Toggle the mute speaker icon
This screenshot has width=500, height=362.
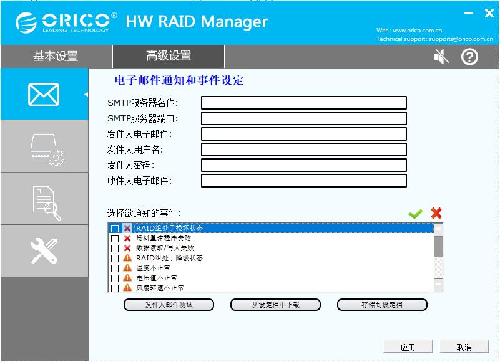tap(441, 57)
